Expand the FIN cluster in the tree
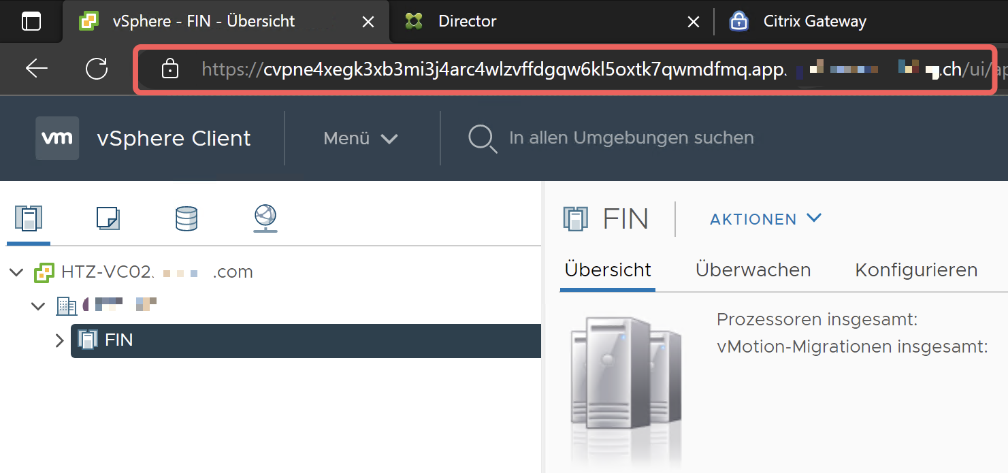Image resolution: width=1008 pixels, height=473 pixels. pyautogui.click(x=60, y=340)
